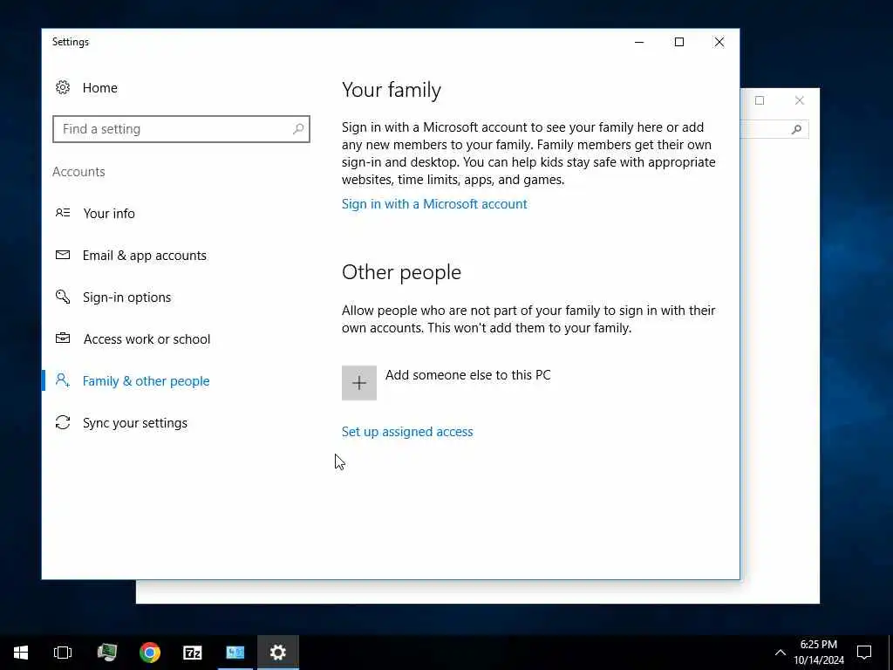The width and height of the screenshot is (893, 670).
Task: Minimize the Settings window
Action: pos(639,42)
